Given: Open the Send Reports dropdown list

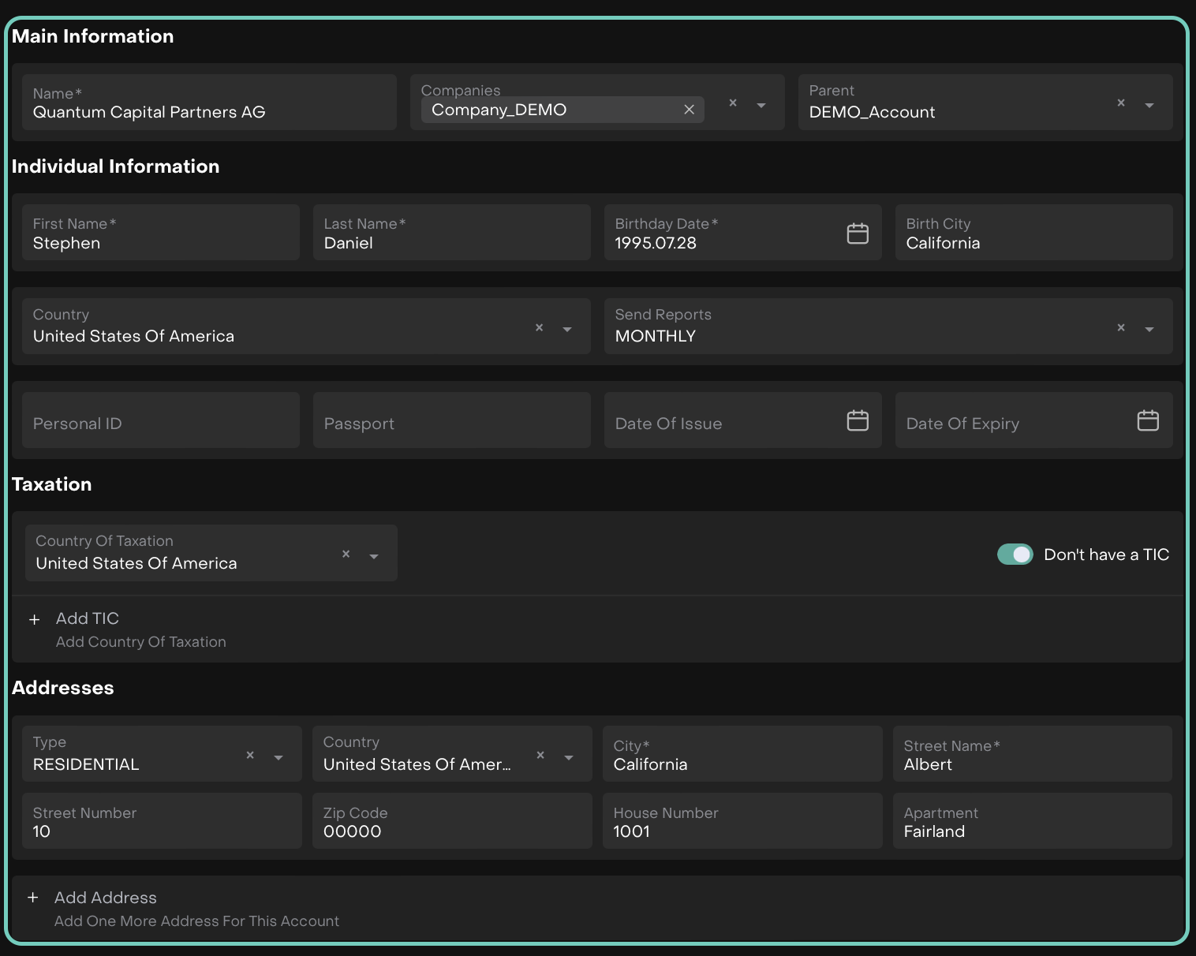Looking at the screenshot, I should tap(1149, 329).
